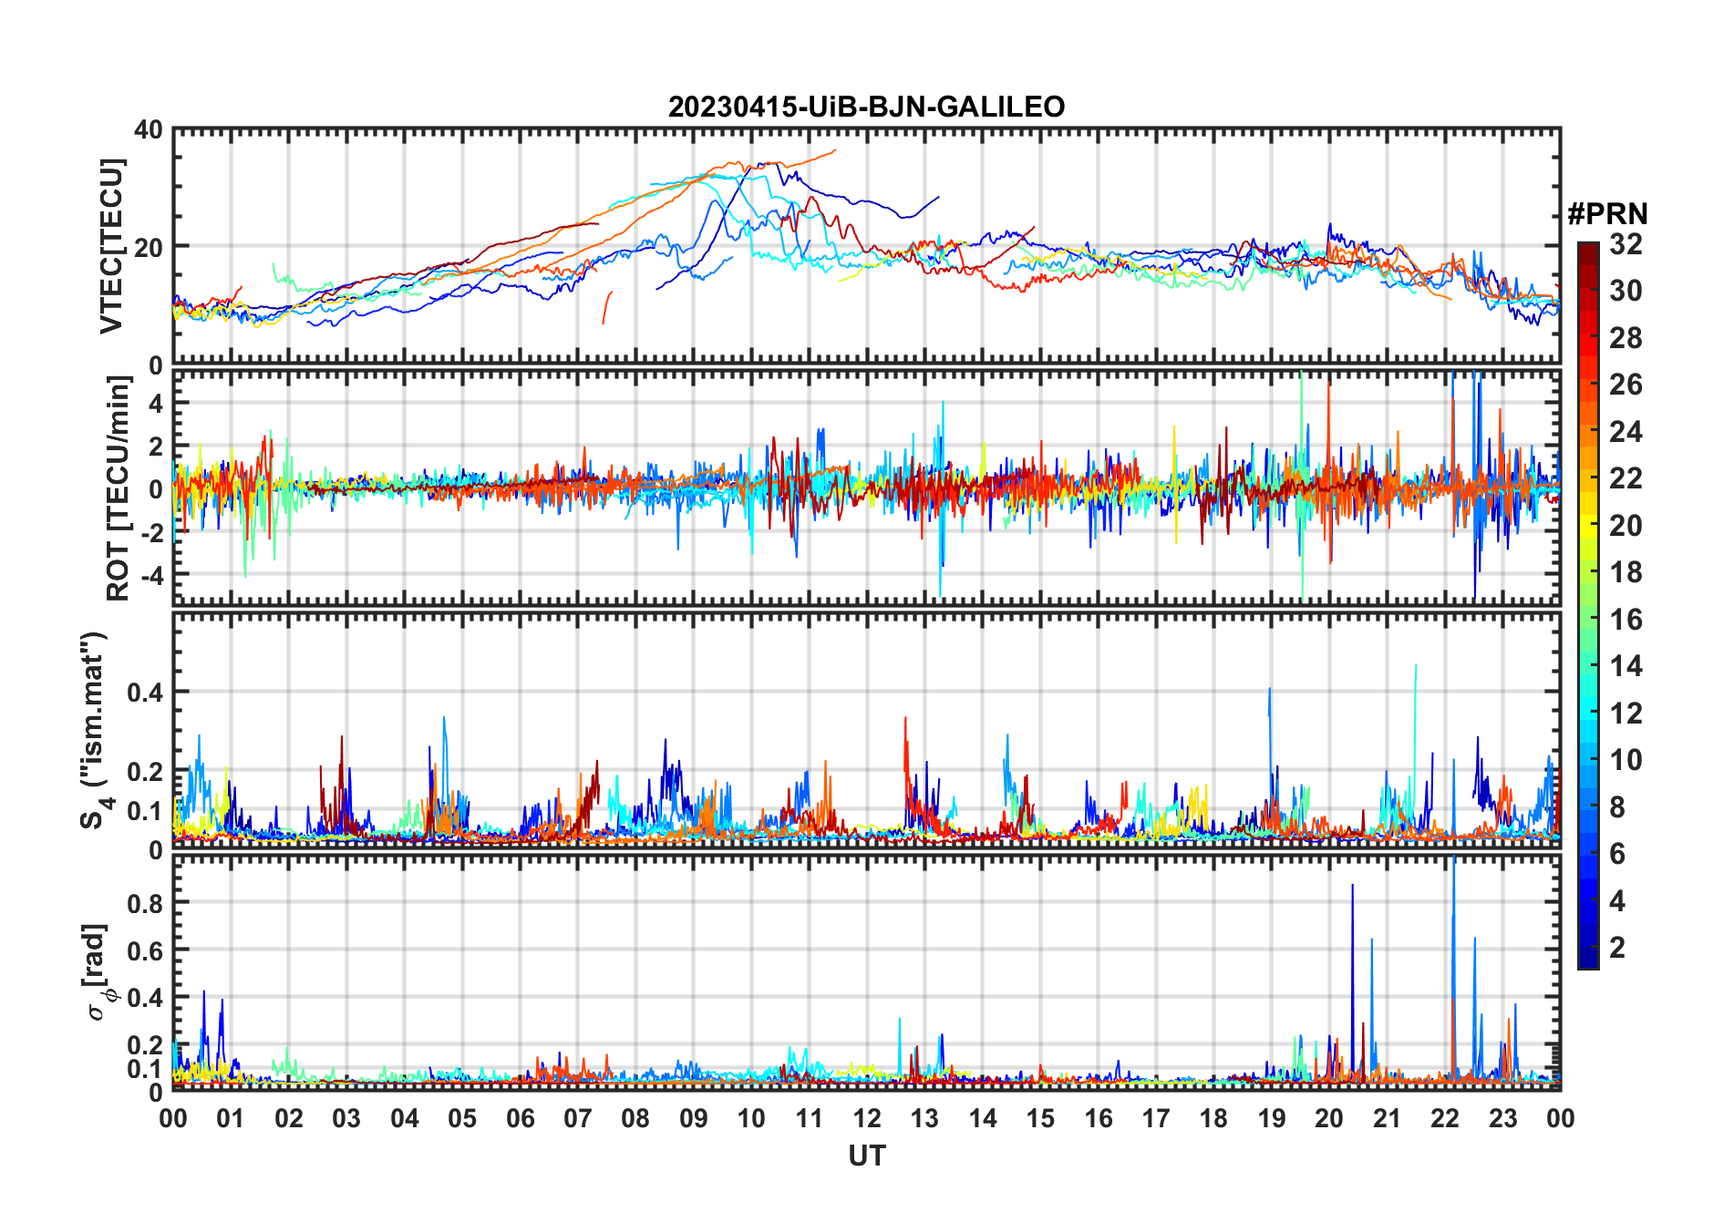
Task: Click colorbar tick label 14
Action: pos(1626,666)
